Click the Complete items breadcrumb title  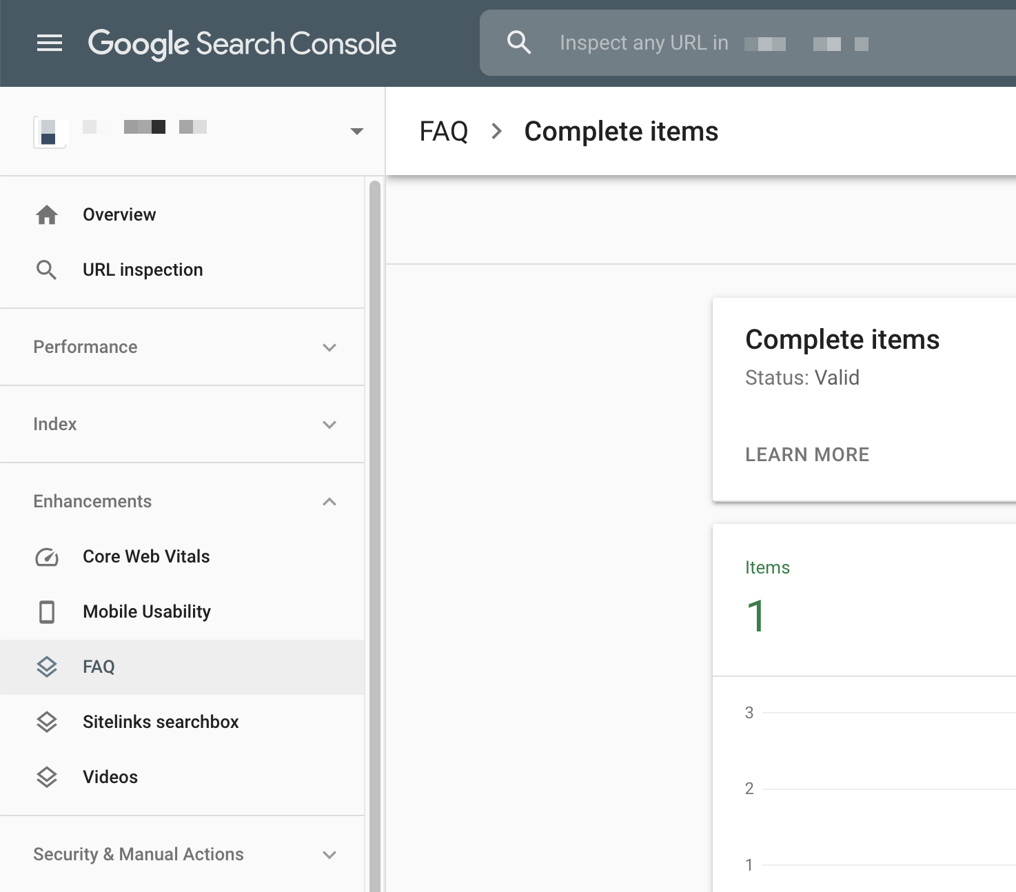(621, 131)
